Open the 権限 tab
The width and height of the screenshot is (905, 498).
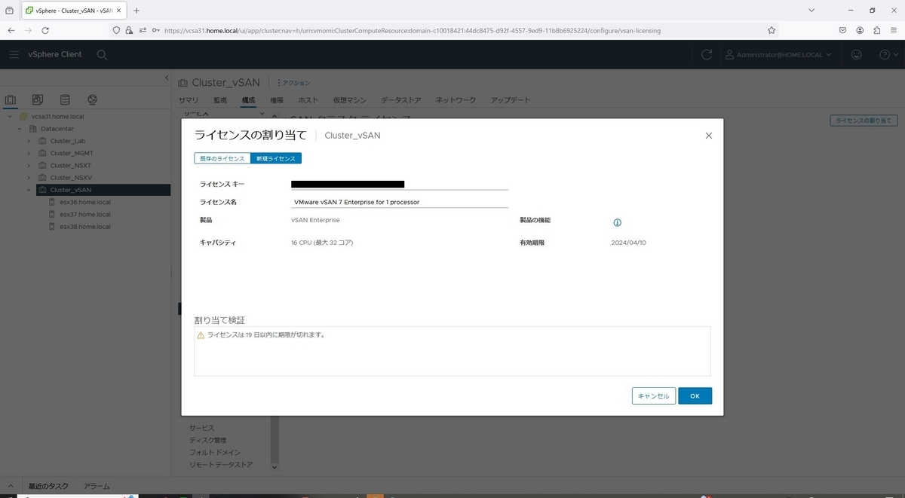(x=277, y=100)
